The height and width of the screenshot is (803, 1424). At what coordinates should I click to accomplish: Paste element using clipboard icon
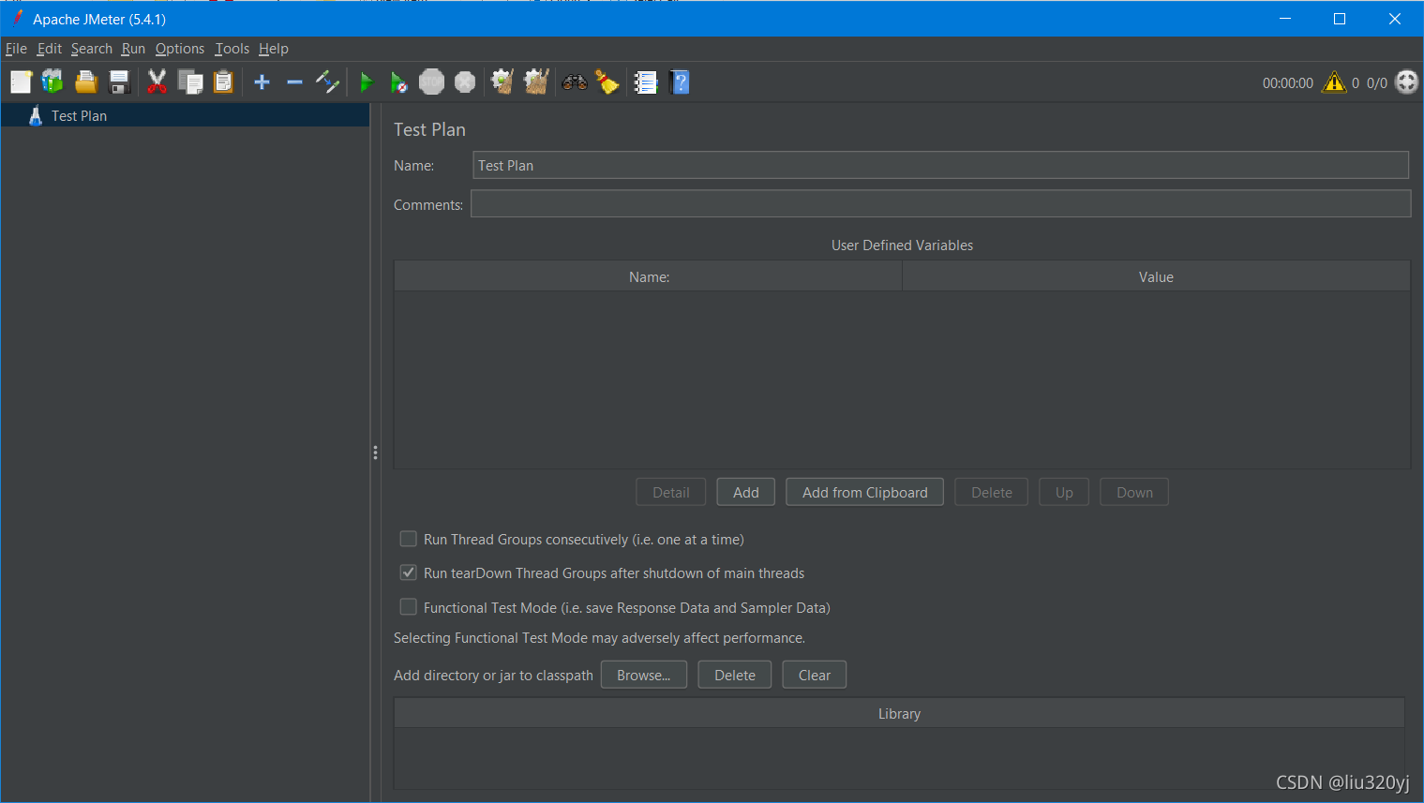223,82
